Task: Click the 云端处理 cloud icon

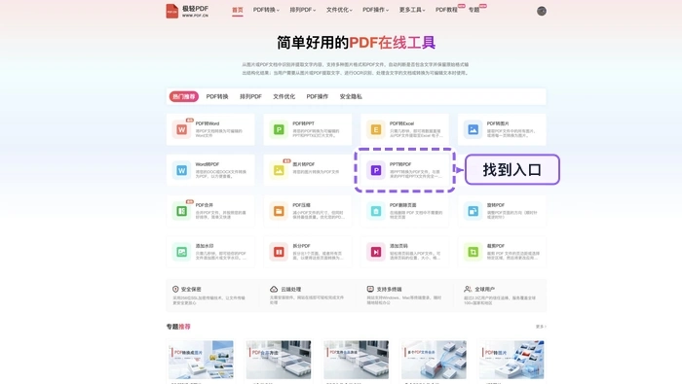Action: click(274, 289)
